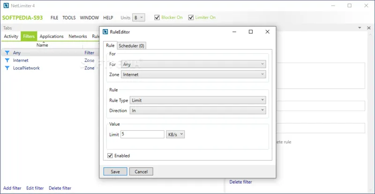Click the Zone type cell of Internet
This screenshot has height=194, width=375.
[x=89, y=60]
